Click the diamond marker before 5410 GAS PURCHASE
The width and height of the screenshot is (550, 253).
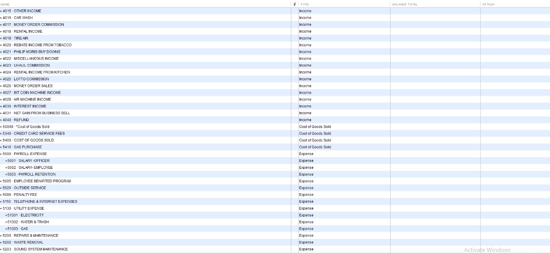tap(1, 147)
